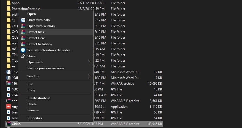
Task: Click WinRAR ZIP archive type for anh
Action: (x=125, y=101)
